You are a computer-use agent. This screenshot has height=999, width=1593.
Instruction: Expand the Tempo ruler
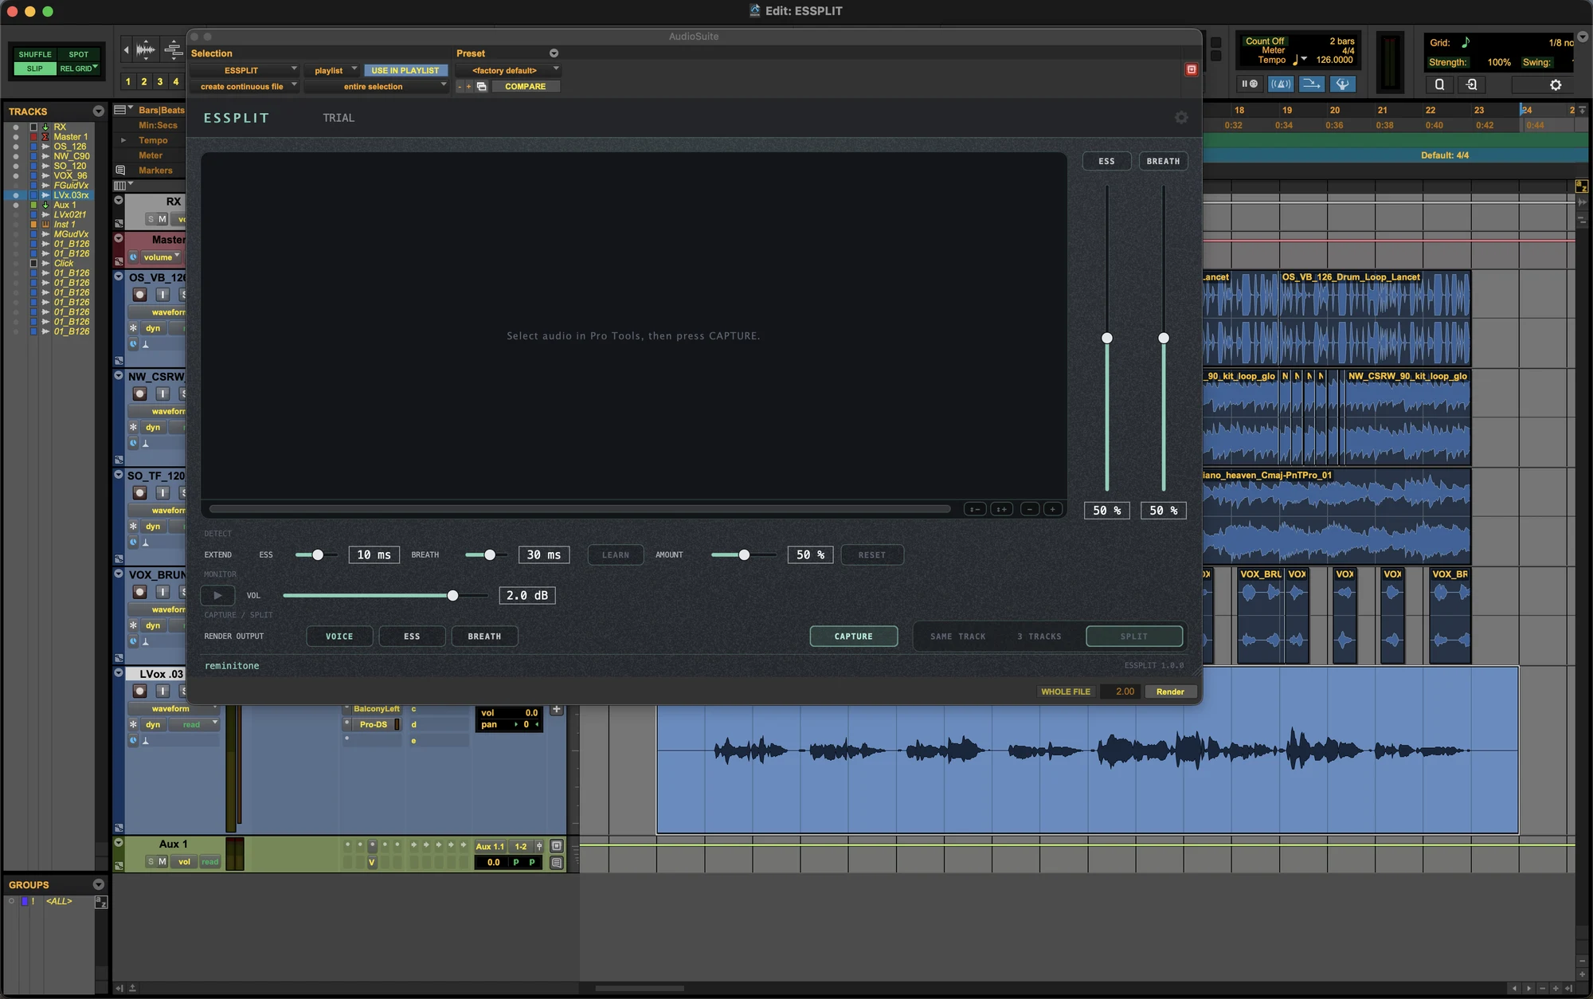coord(123,140)
